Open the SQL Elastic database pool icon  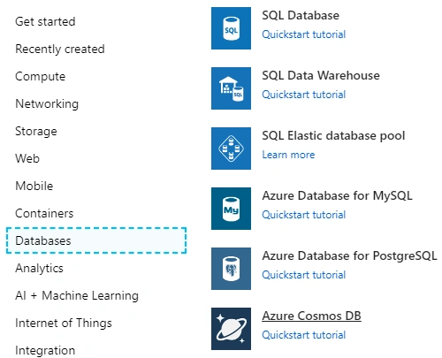(231, 149)
